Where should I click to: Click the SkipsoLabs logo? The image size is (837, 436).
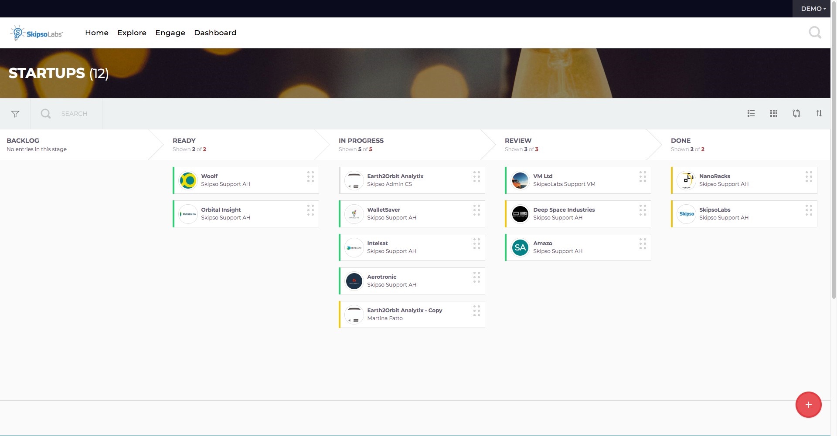[x=37, y=33]
